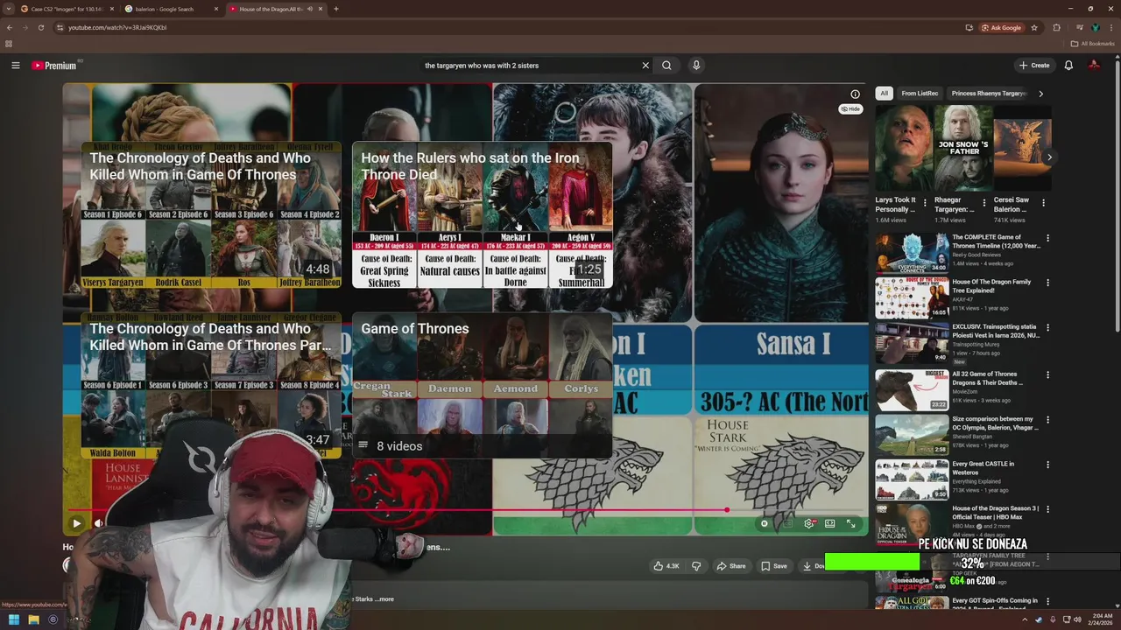
Task: Open options menu for 'Larys Took It Personally'
Action: 925,203
